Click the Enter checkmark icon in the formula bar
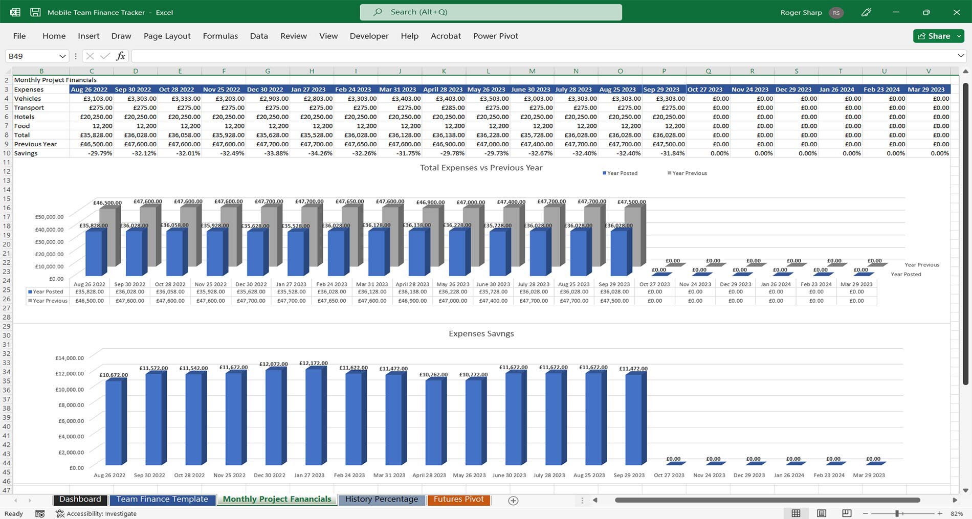Viewport: 972px width, 519px height. [x=105, y=56]
